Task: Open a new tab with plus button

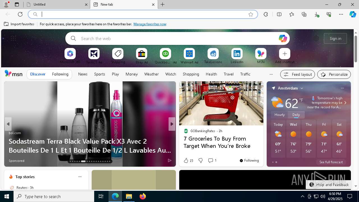Action: click(x=163, y=4)
